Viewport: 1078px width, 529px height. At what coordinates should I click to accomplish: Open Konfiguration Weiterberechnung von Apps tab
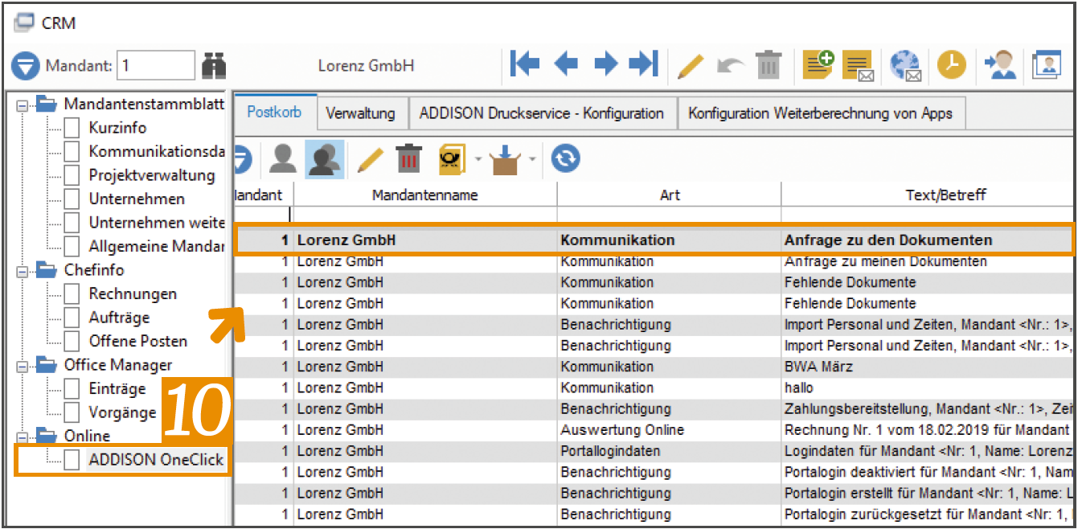(x=821, y=113)
